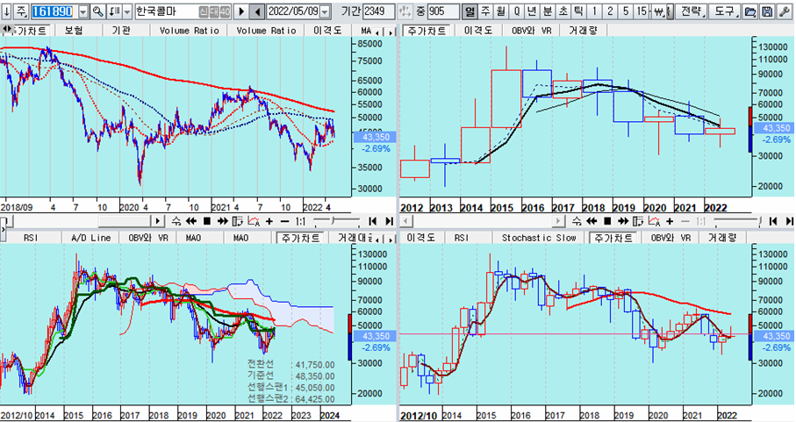Viewport: 796px width, 422px height.
Task: Toggle the monthly (월) period button
Action: [500, 11]
